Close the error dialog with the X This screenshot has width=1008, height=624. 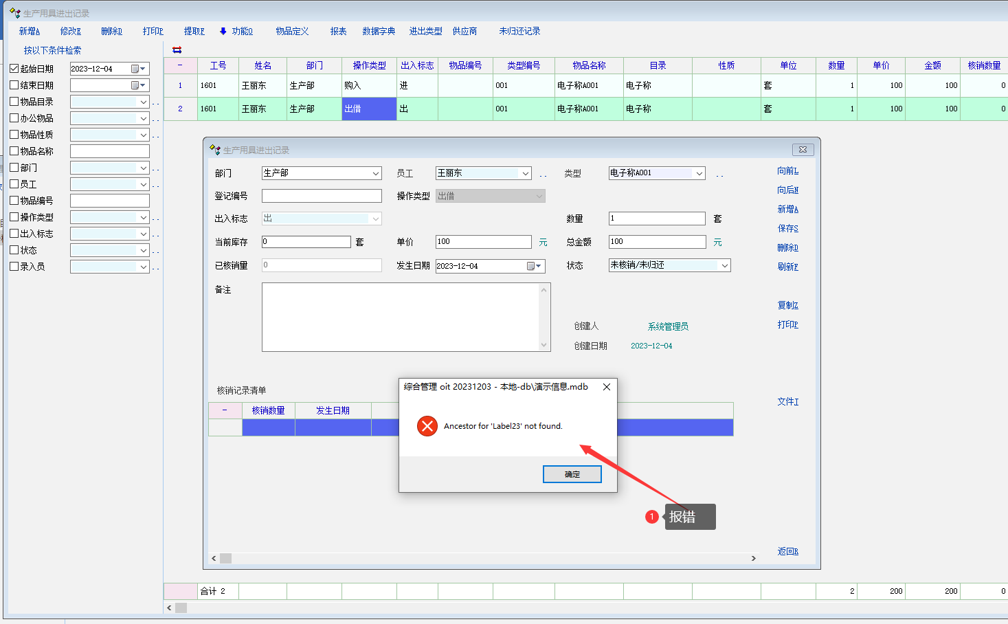[606, 387]
